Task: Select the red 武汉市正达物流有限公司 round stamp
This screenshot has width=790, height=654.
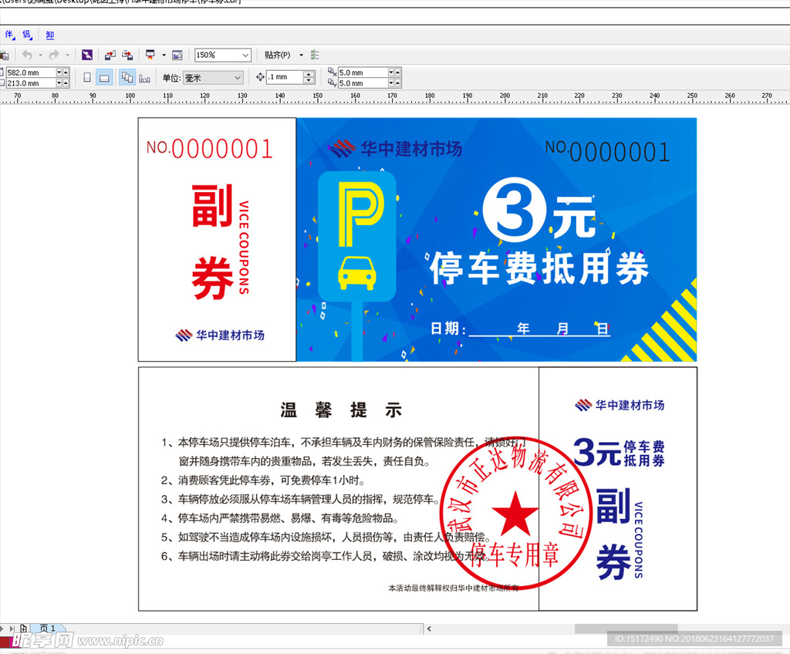Action: click(515, 512)
